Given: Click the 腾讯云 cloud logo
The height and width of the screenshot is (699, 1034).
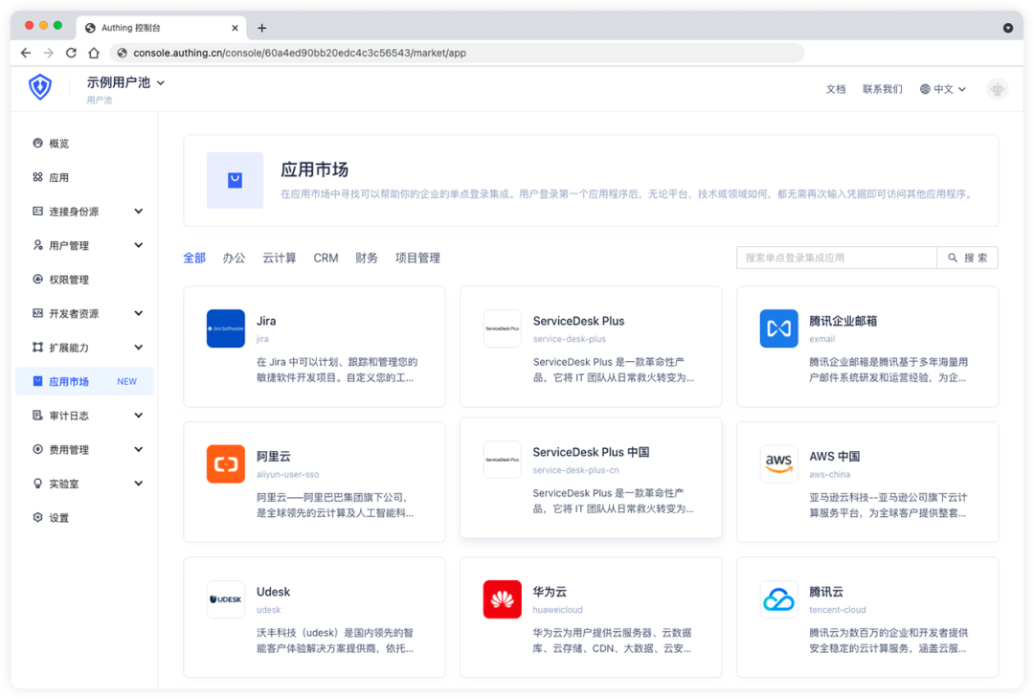Looking at the screenshot, I should 778,599.
